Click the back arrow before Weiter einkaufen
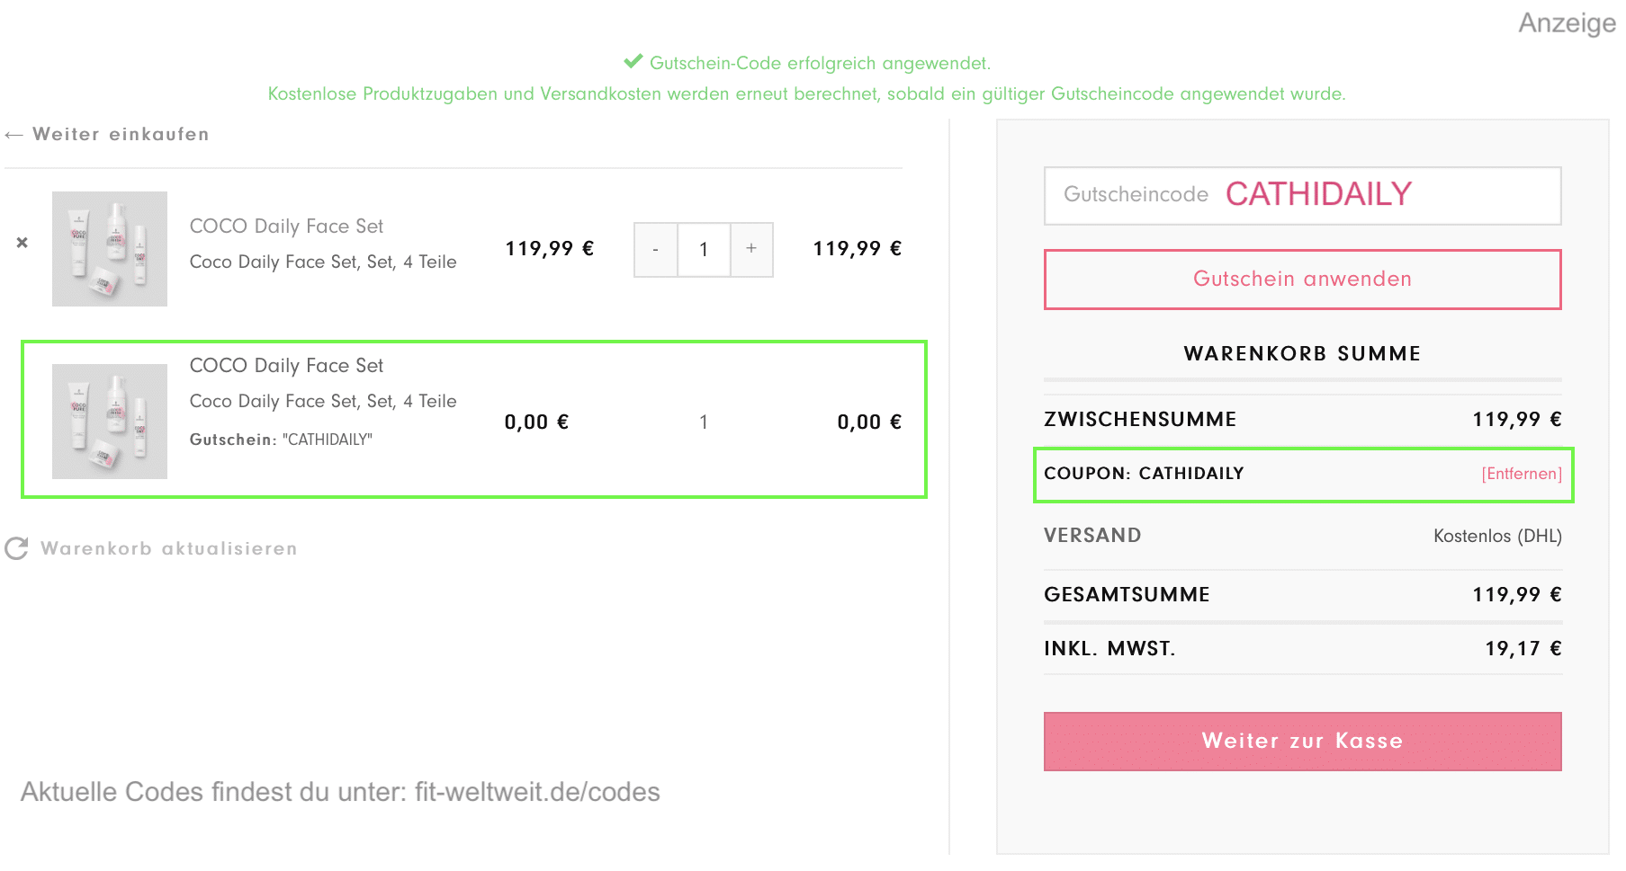Image resolution: width=1626 pixels, height=871 pixels. point(13,135)
